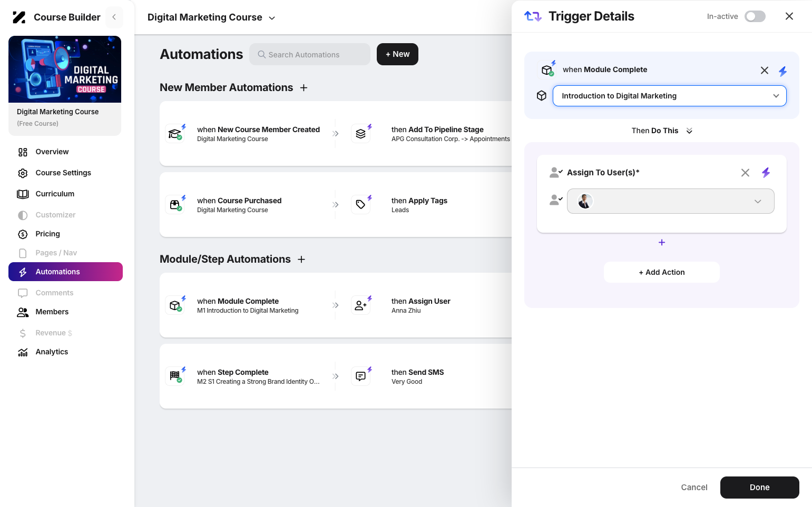Expand the Then Do This section chevron
Viewport: 812px width, 507px height.
click(689, 131)
